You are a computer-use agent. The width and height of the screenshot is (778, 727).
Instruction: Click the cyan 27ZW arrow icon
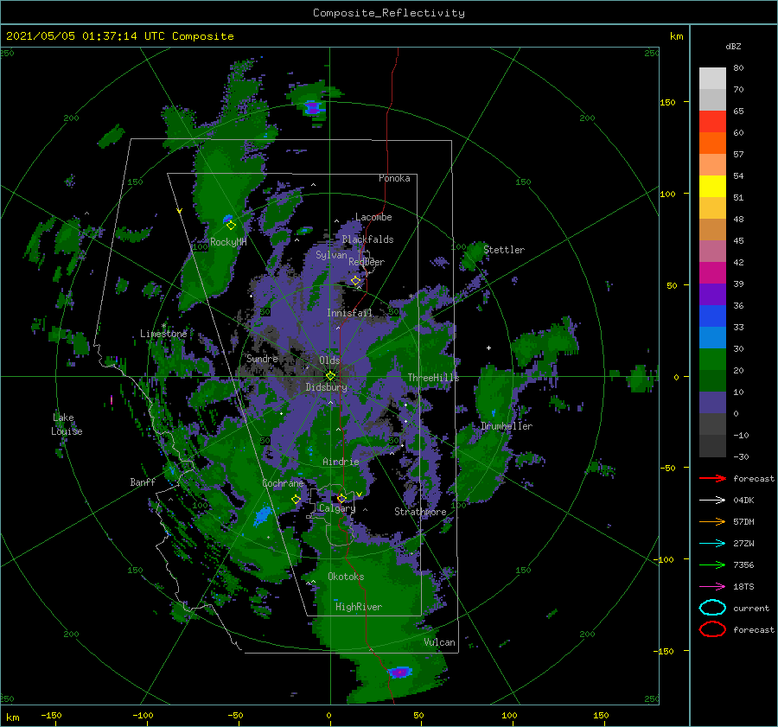[712, 544]
